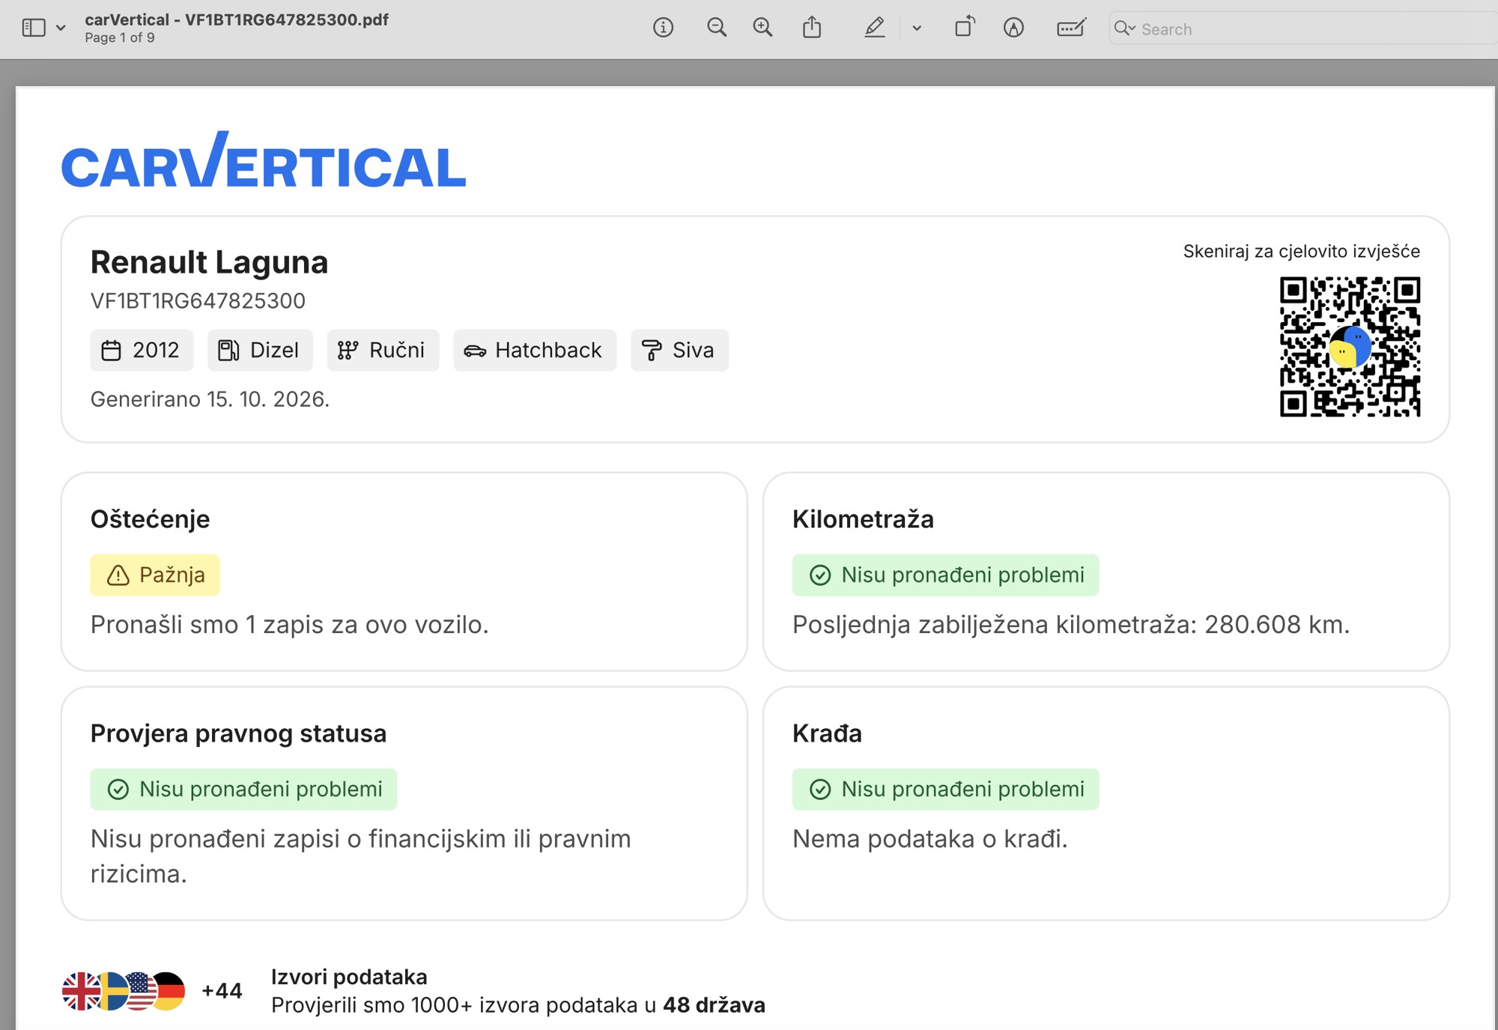Click the Dizel fuel tag

tap(260, 350)
